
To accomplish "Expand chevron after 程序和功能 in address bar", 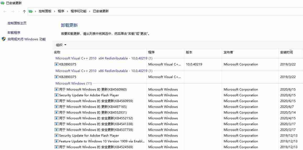I will click(90, 12).
